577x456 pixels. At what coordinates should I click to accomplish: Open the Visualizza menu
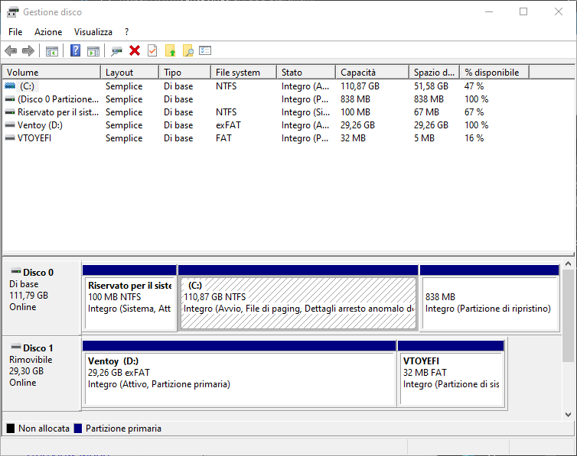pos(93,32)
